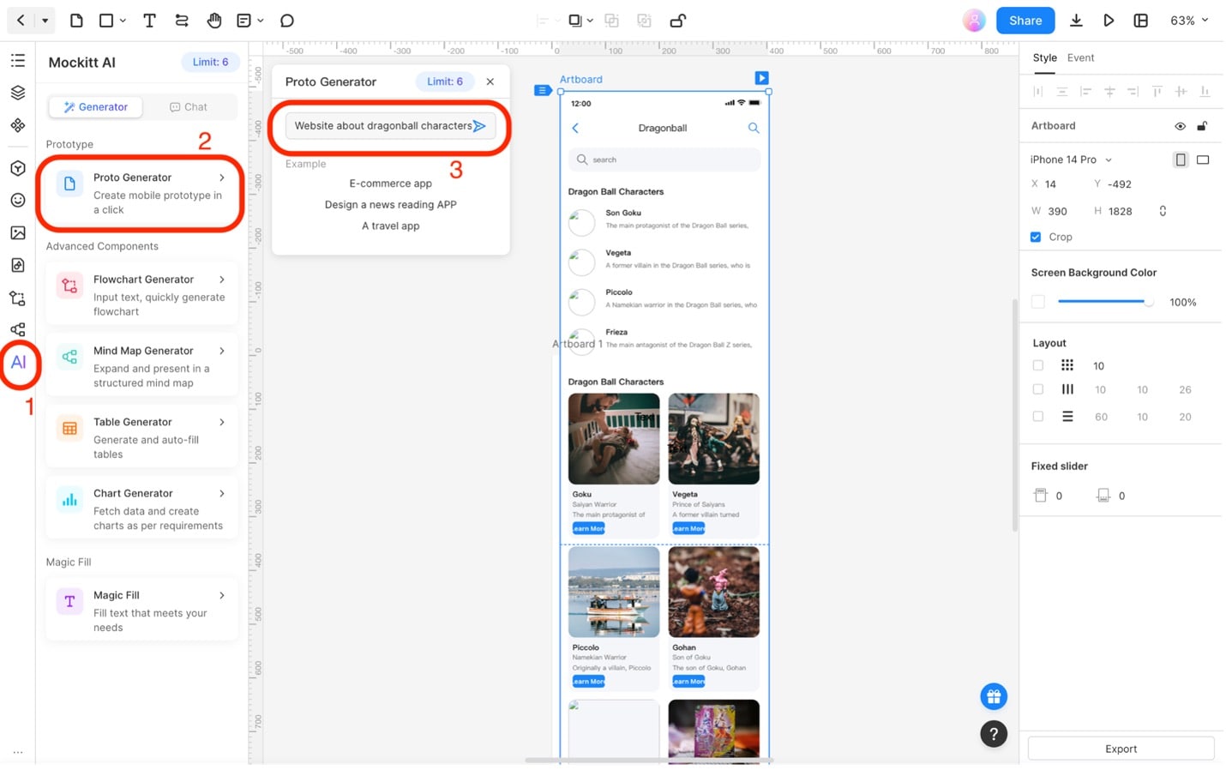
Task: Click the gift icon button
Action: 994,696
